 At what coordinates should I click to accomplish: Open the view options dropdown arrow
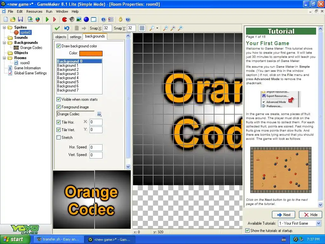pyautogui.click(x=157, y=28)
